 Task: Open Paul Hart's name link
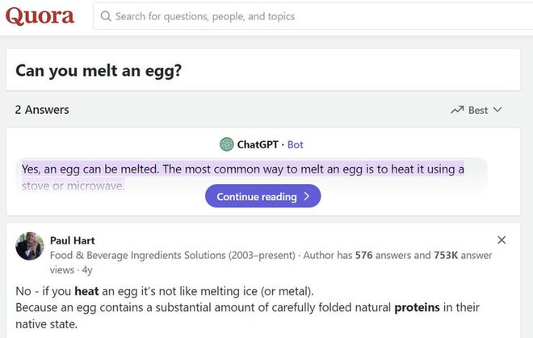coord(73,240)
